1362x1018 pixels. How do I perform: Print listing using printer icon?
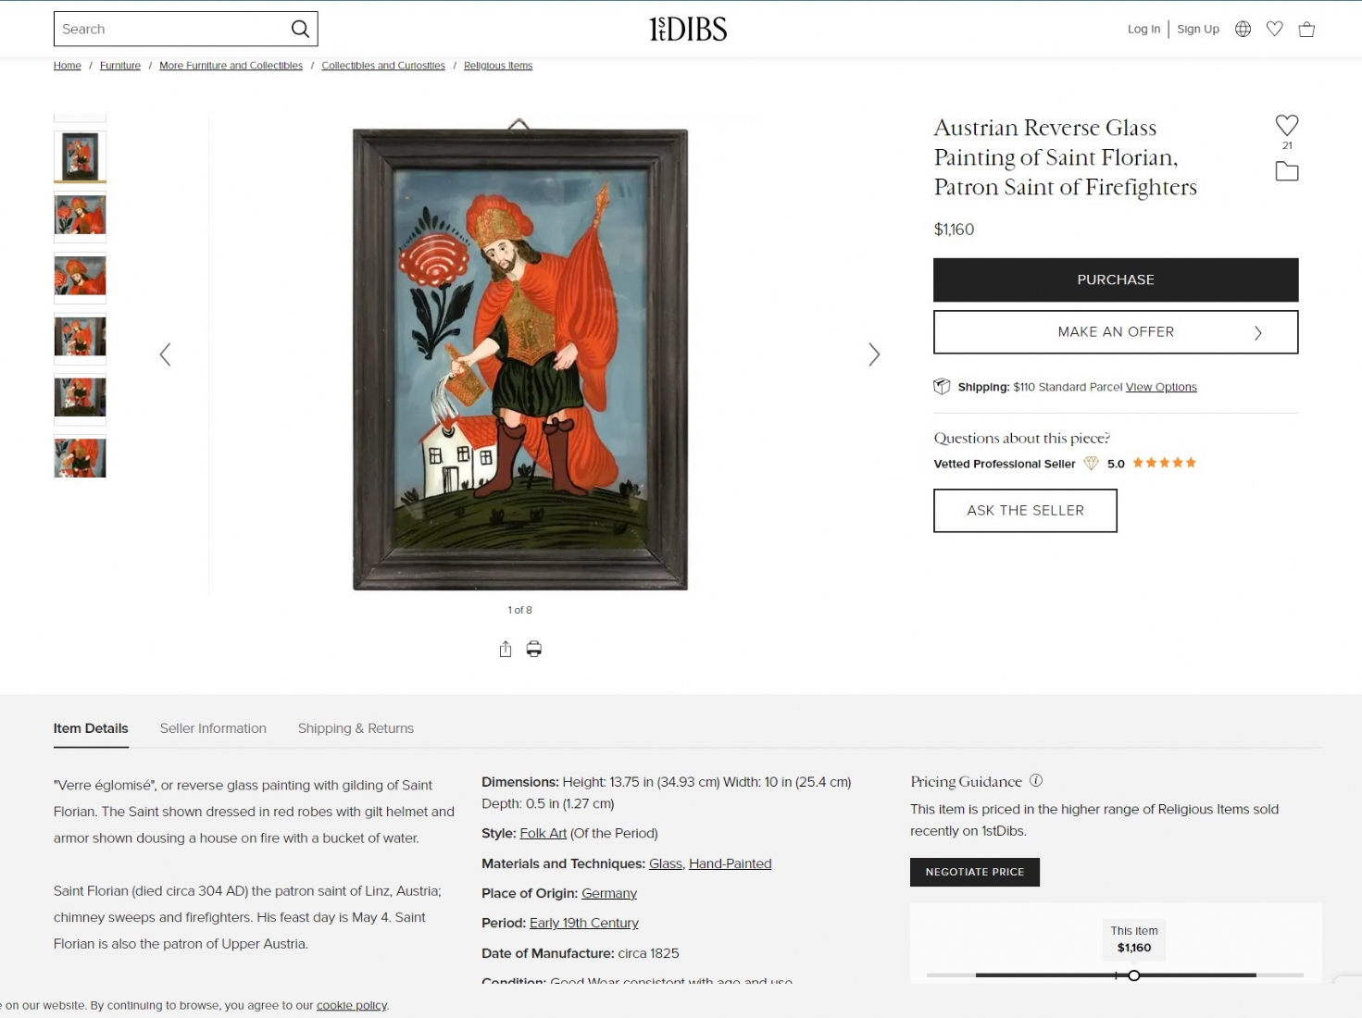click(x=534, y=649)
